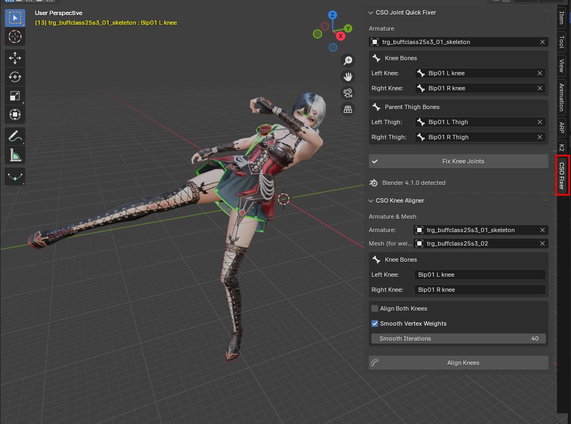Open Left Knee 'Bip01 L knee' bone dropdown
The width and height of the screenshot is (571, 424).
480,73
